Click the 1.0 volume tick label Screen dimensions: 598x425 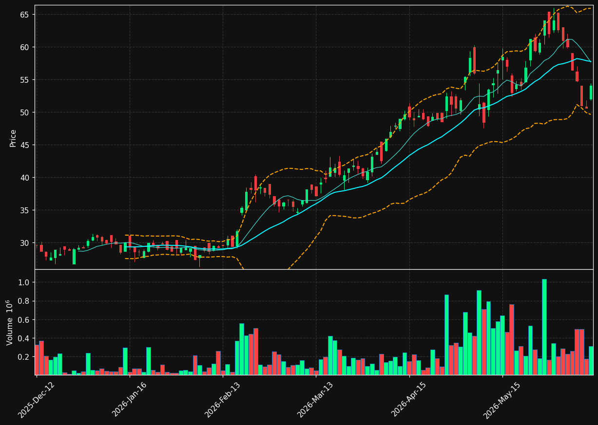click(x=24, y=282)
